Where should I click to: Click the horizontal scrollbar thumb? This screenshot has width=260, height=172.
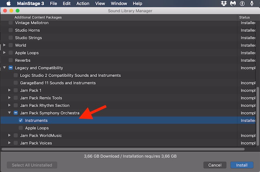(123, 149)
